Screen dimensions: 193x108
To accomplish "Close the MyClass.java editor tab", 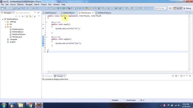I will tap(93, 13).
